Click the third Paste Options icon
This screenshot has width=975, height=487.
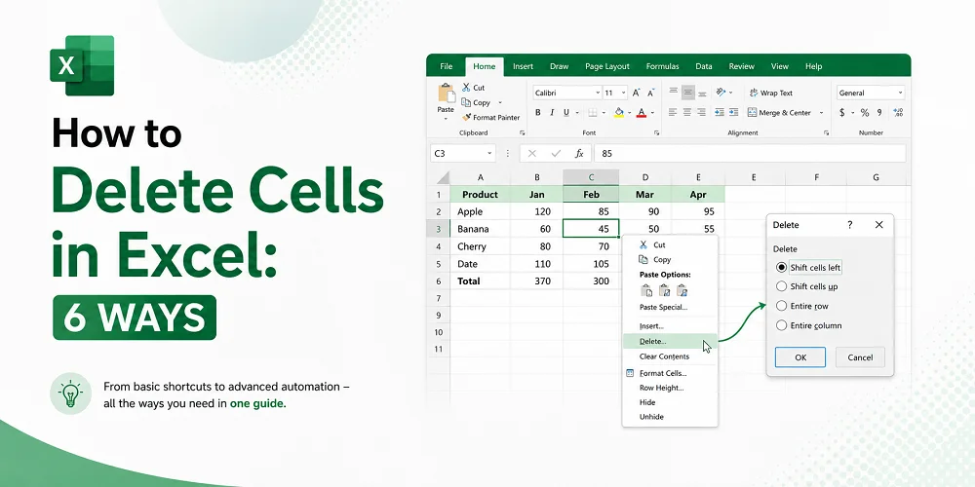click(682, 290)
